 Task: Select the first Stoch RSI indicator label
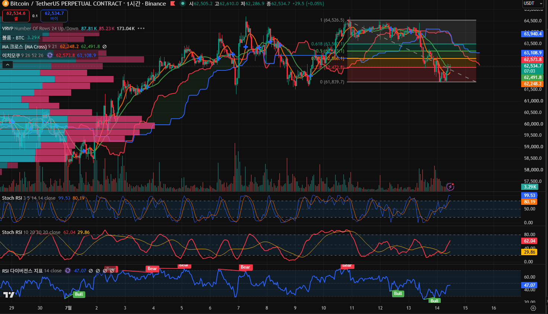click(x=12, y=198)
